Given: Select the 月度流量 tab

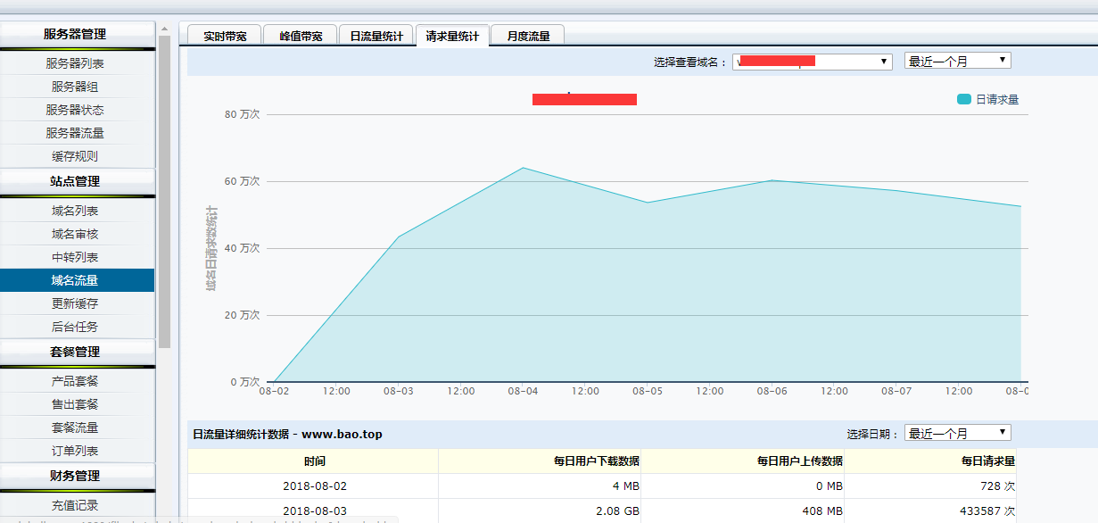Looking at the screenshot, I should (x=528, y=37).
